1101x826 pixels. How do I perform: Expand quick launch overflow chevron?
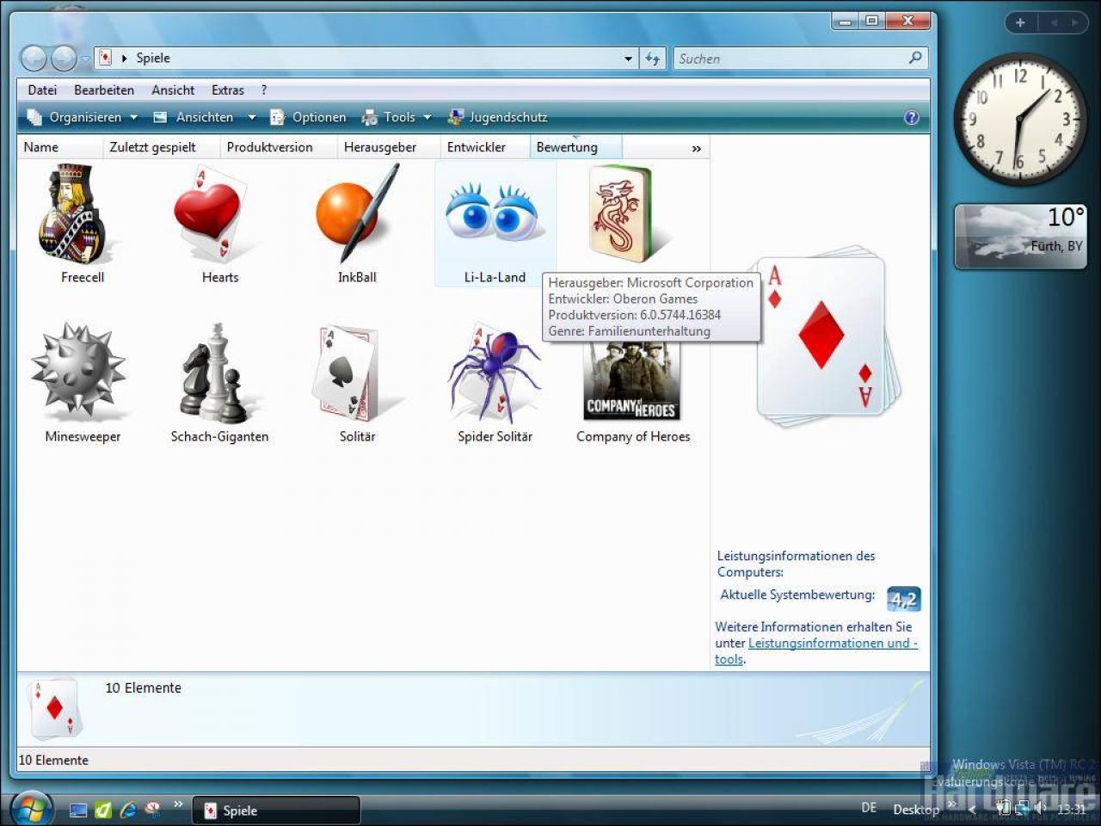pos(178,804)
